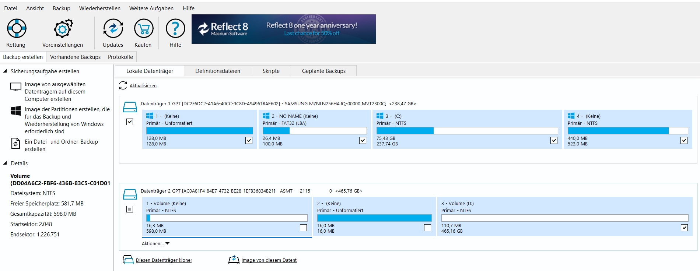
Task: Click Image von ausgewählten Datenträgern link
Action: coord(55,92)
